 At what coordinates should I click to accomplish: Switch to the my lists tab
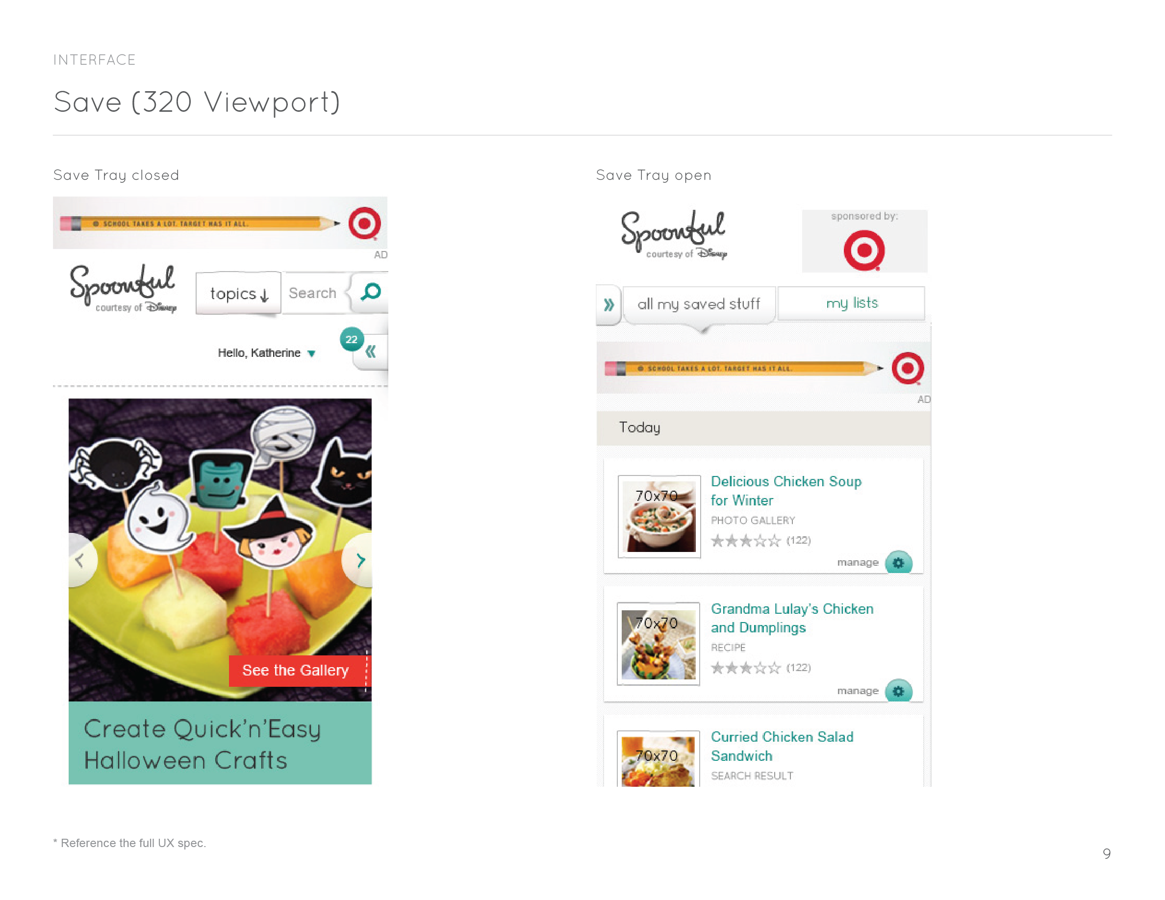coord(851,303)
